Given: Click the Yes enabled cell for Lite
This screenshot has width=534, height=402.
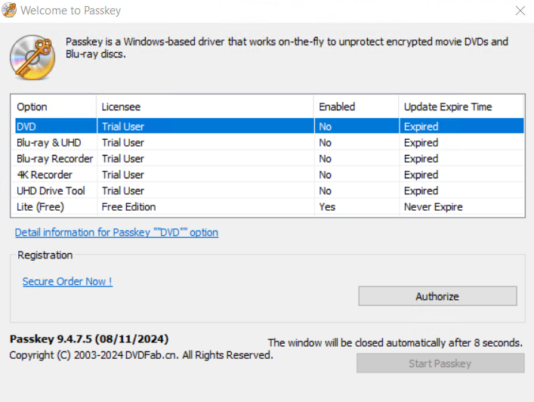Looking at the screenshot, I should click(x=327, y=206).
